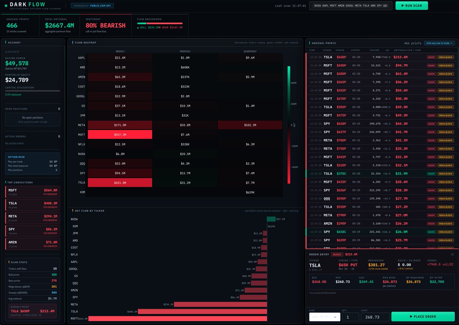Image resolution: width=459 pixels, height=325 pixels.
Task: Click the Flow Breakdown bull/bear bar
Action: coord(160,23)
